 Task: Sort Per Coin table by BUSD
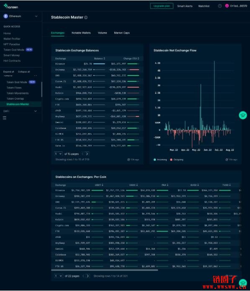pyautogui.click(x=195, y=185)
